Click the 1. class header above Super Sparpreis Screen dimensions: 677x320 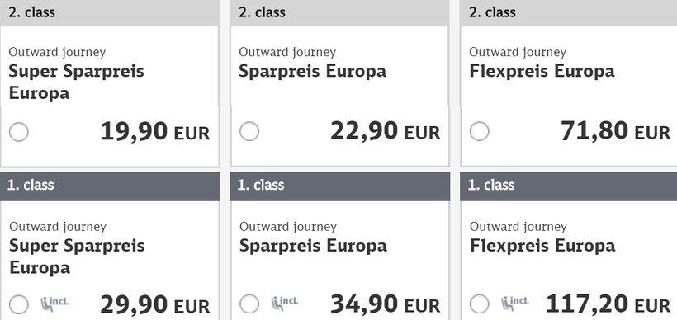click(110, 186)
